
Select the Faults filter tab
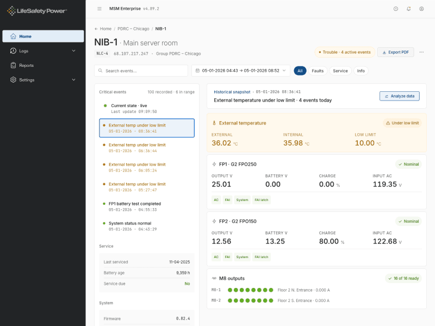point(318,71)
